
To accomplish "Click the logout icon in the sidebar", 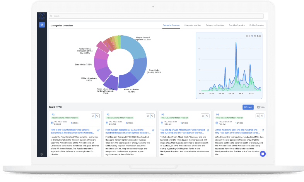I will click(42, 154).
